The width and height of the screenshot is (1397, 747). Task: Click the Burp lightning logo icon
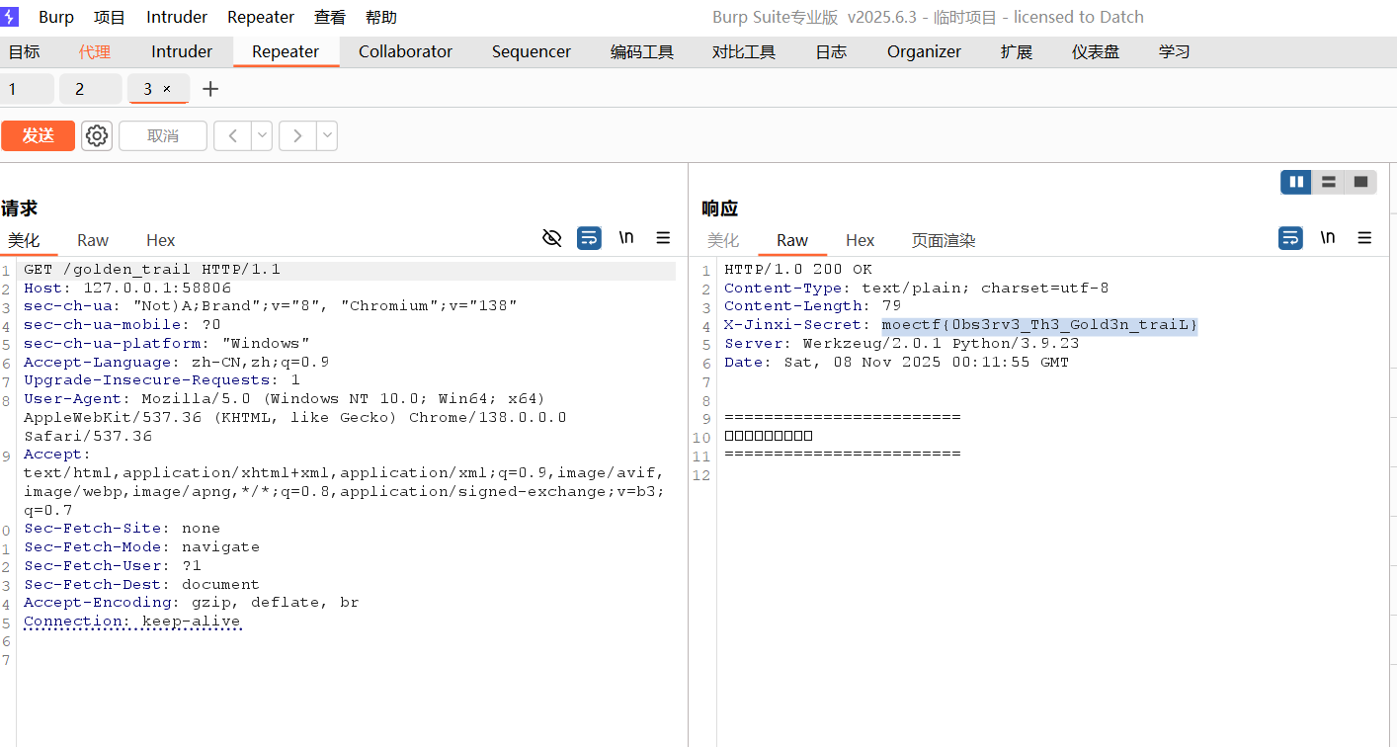pyautogui.click(x=10, y=17)
